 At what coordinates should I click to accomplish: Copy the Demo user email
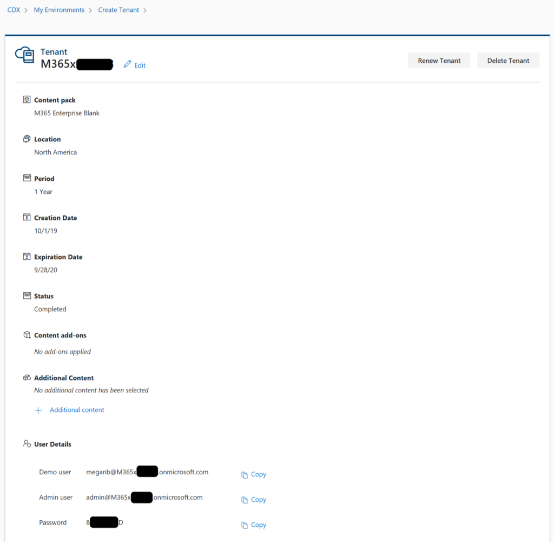pos(258,474)
